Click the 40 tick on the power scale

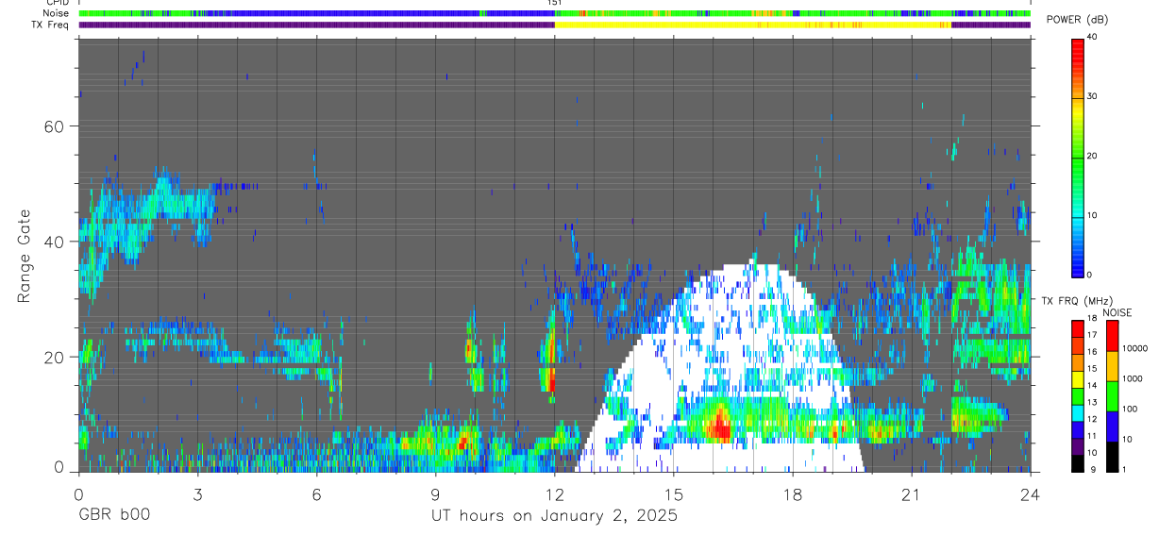(1093, 37)
